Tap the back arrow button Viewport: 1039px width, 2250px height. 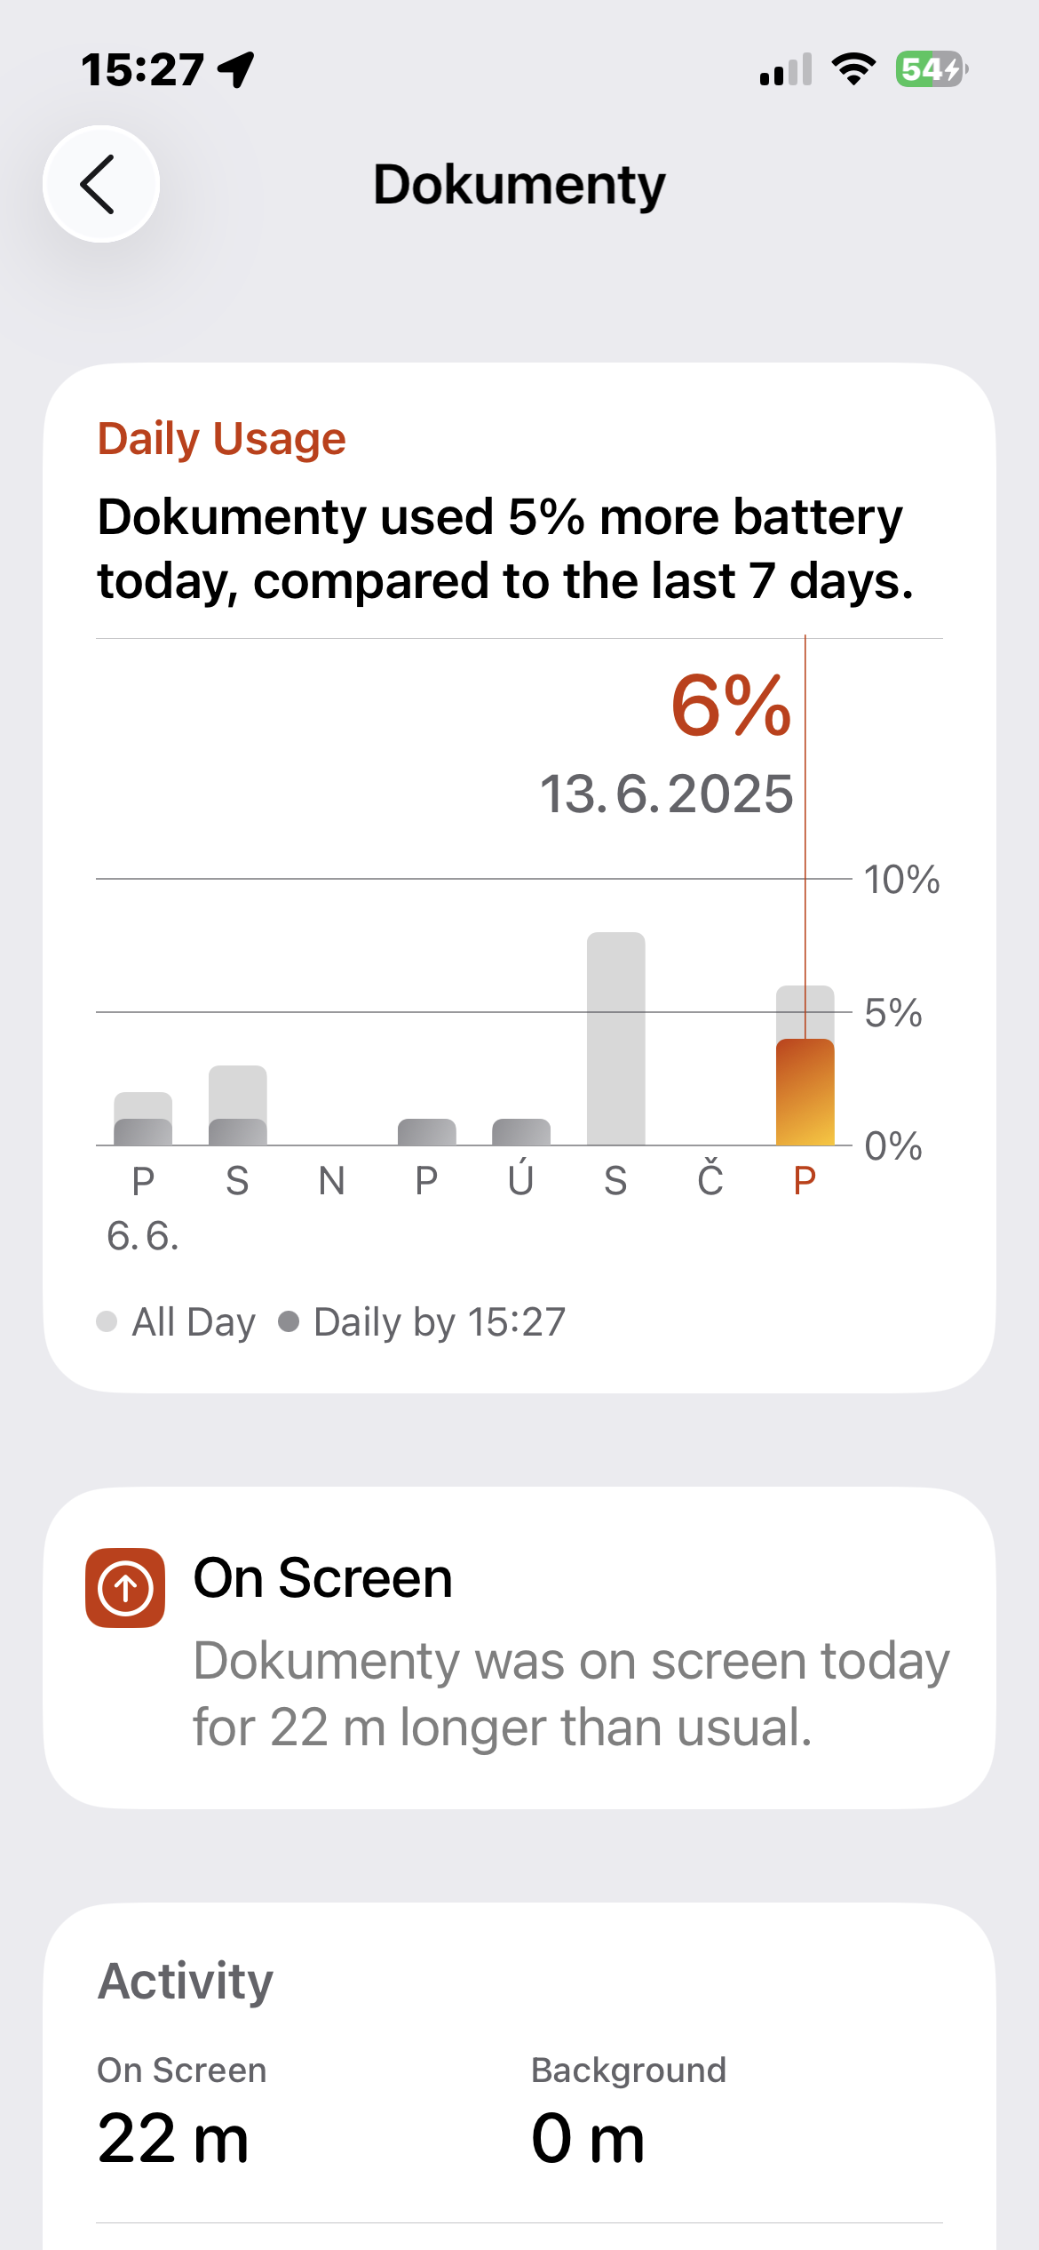pyautogui.click(x=101, y=184)
